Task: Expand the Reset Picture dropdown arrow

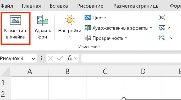Action: pos(171,38)
